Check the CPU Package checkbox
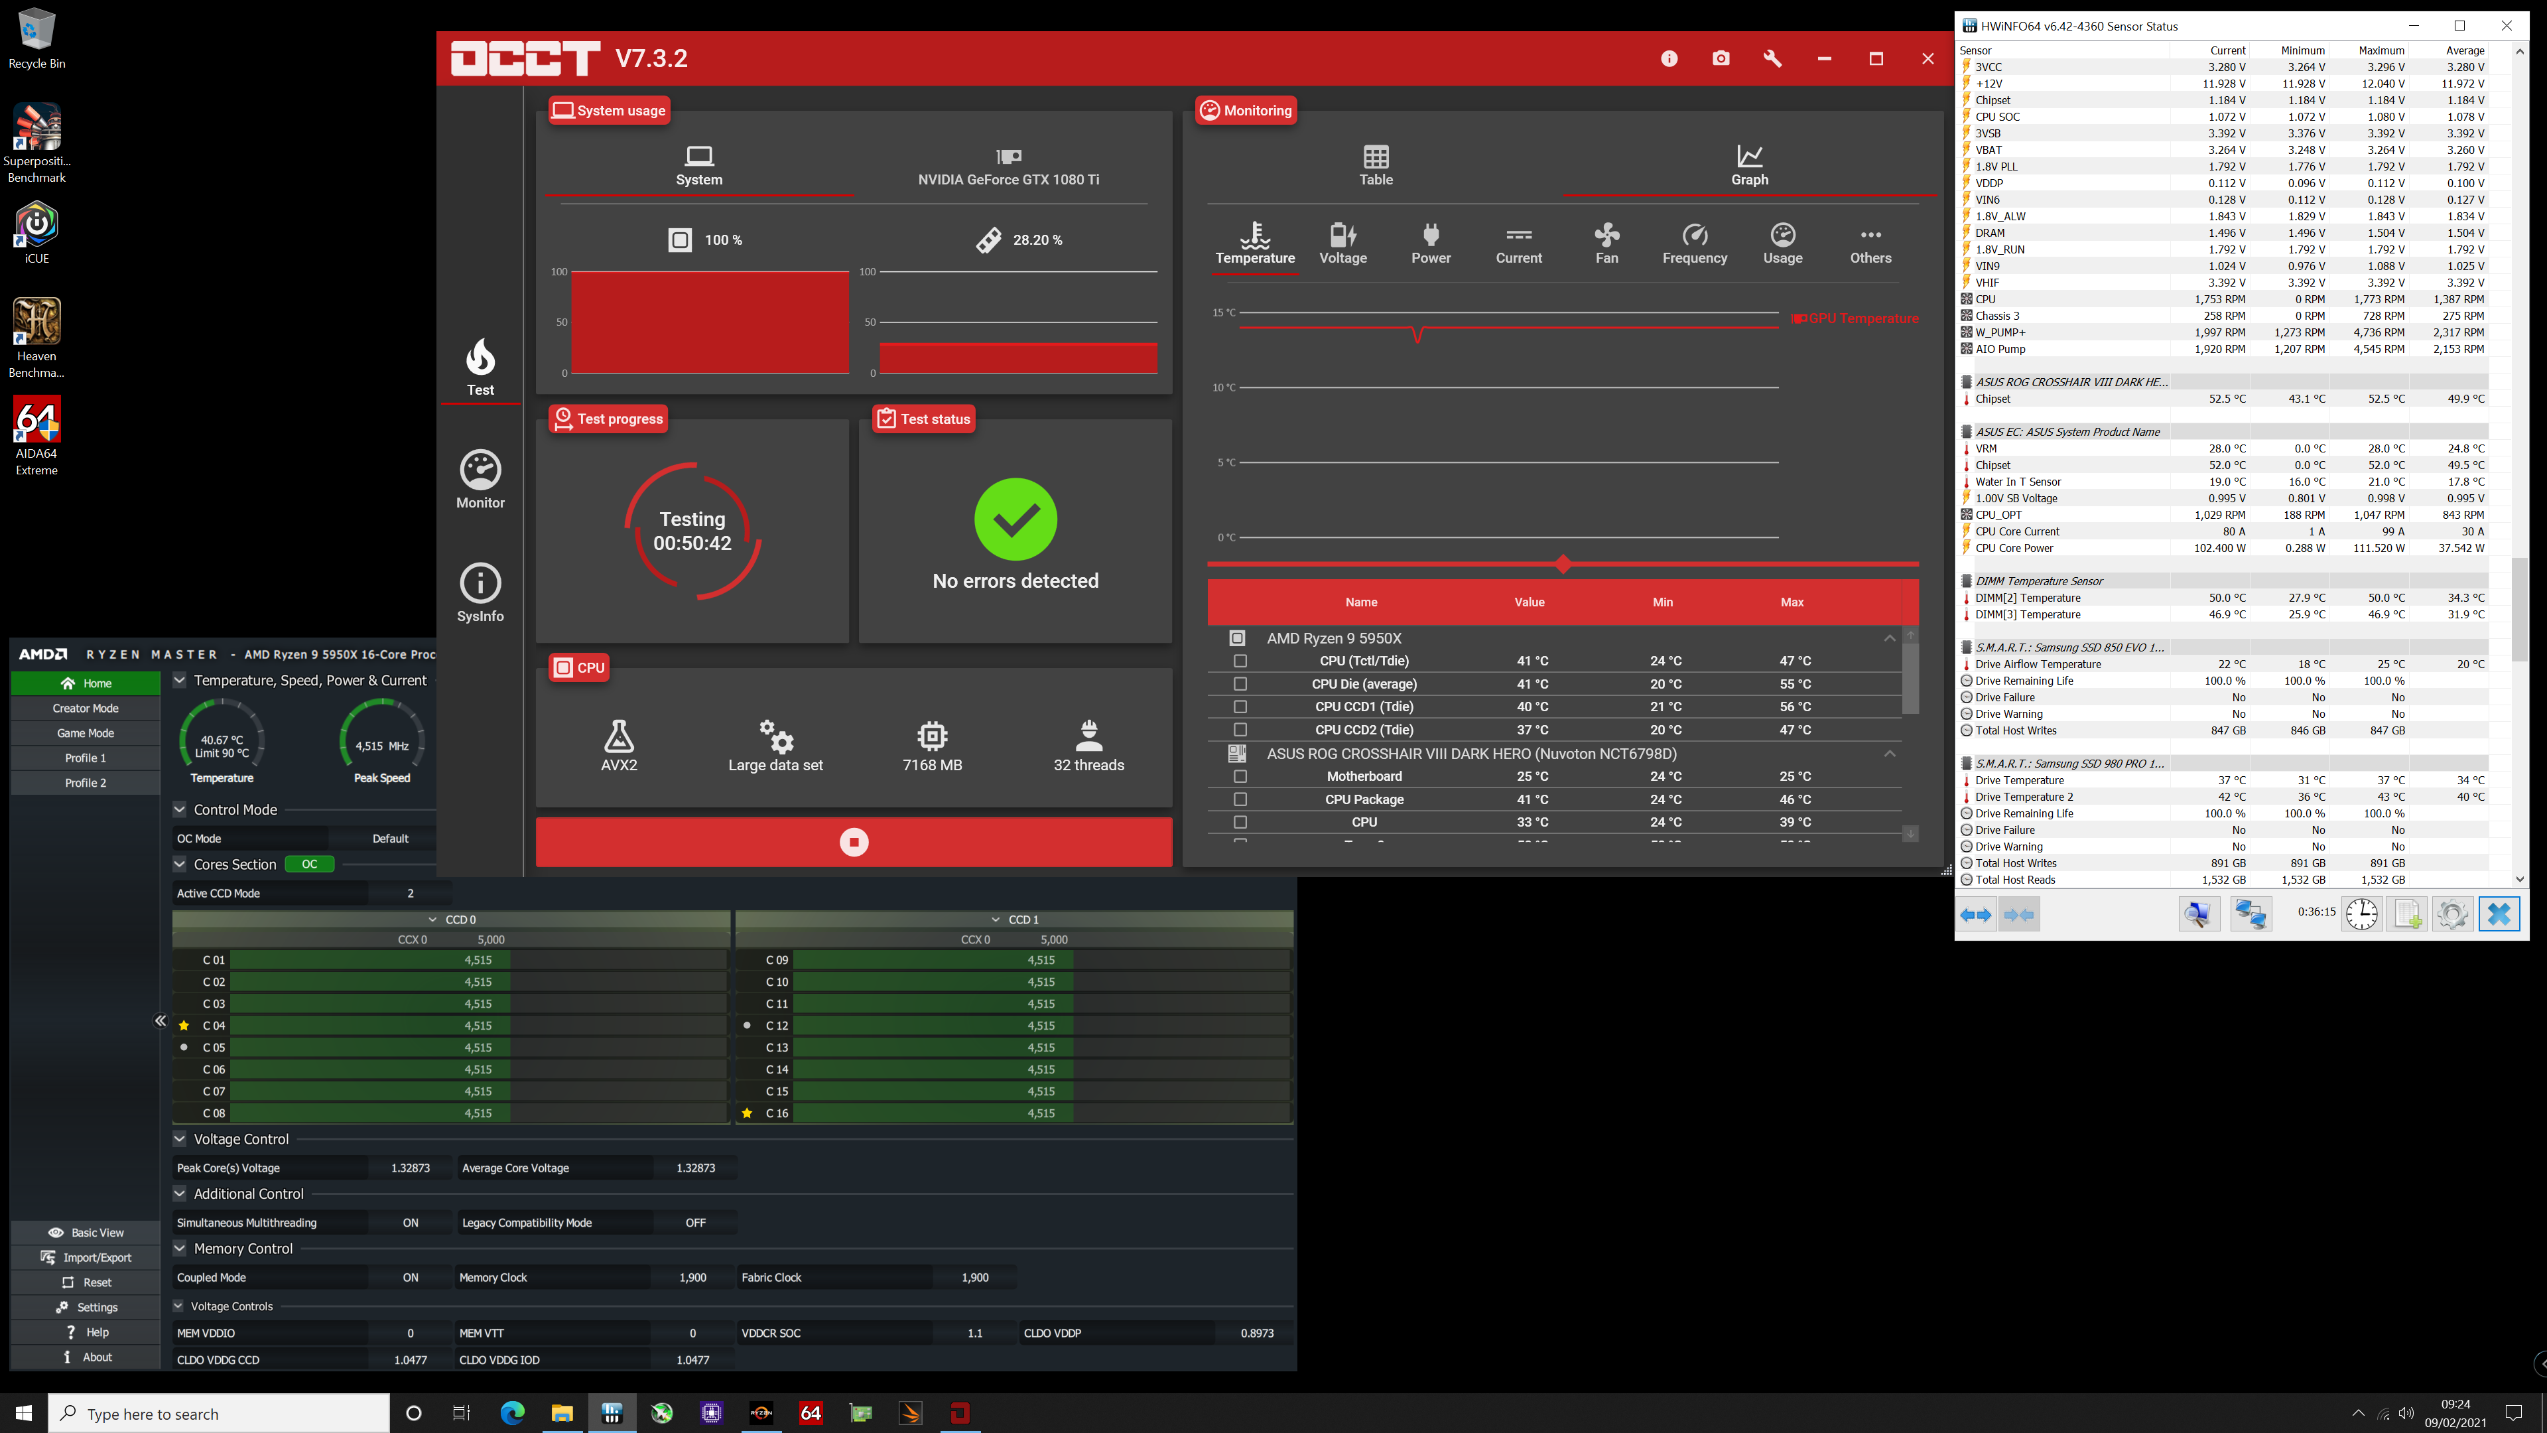This screenshot has width=2547, height=1433. point(1240,799)
